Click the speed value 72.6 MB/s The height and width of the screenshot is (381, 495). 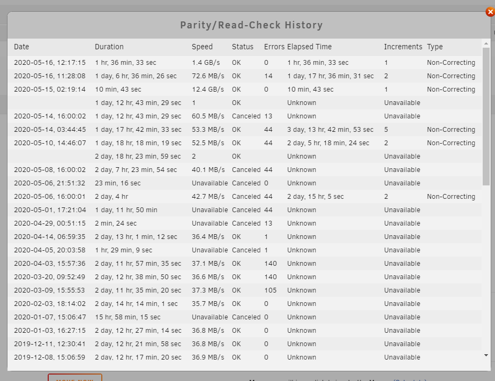[208, 76]
